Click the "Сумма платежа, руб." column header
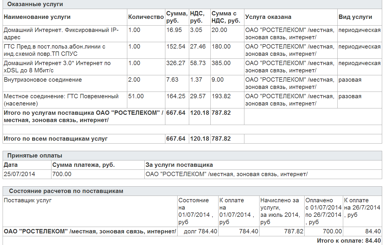 pyautogui.click(x=83, y=165)
